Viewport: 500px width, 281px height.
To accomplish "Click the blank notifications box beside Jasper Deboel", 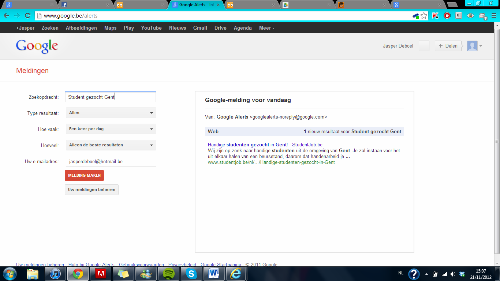I will coord(424,46).
